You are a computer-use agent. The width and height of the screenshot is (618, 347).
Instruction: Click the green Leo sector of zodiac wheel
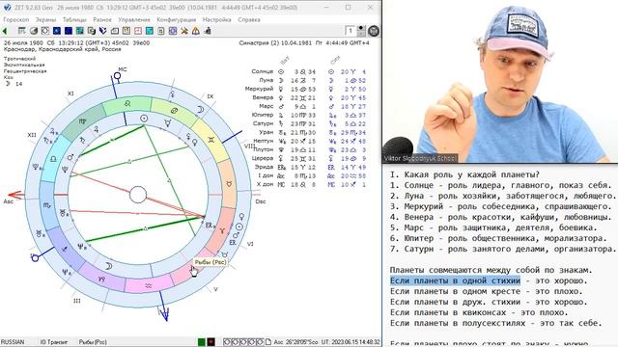click(126, 104)
